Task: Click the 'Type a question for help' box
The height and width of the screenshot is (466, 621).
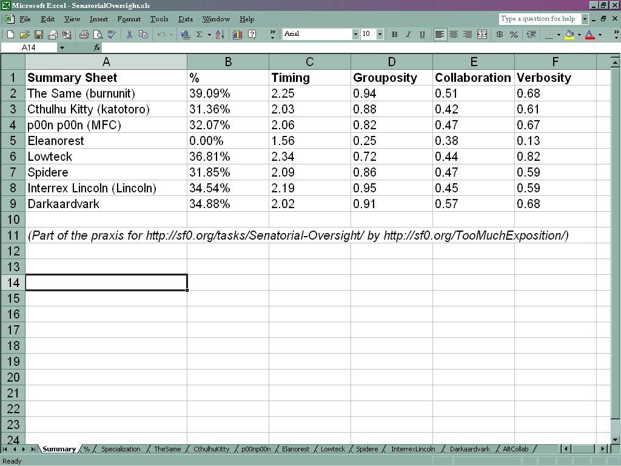Action: (x=539, y=19)
